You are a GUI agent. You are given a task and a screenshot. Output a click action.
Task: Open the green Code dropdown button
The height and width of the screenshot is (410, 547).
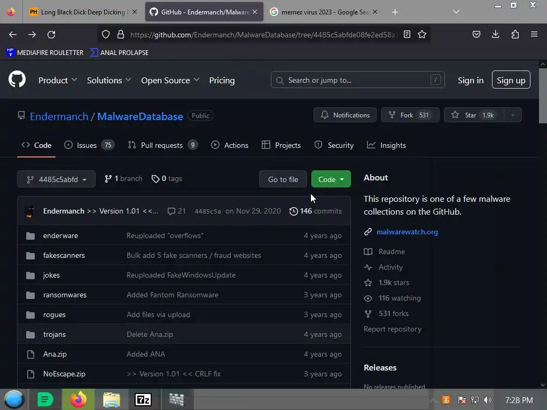coord(331,179)
